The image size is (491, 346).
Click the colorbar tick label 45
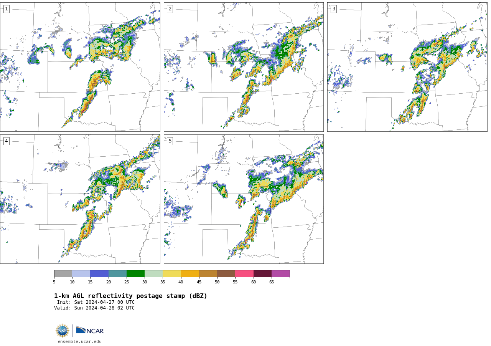[x=199, y=282]
